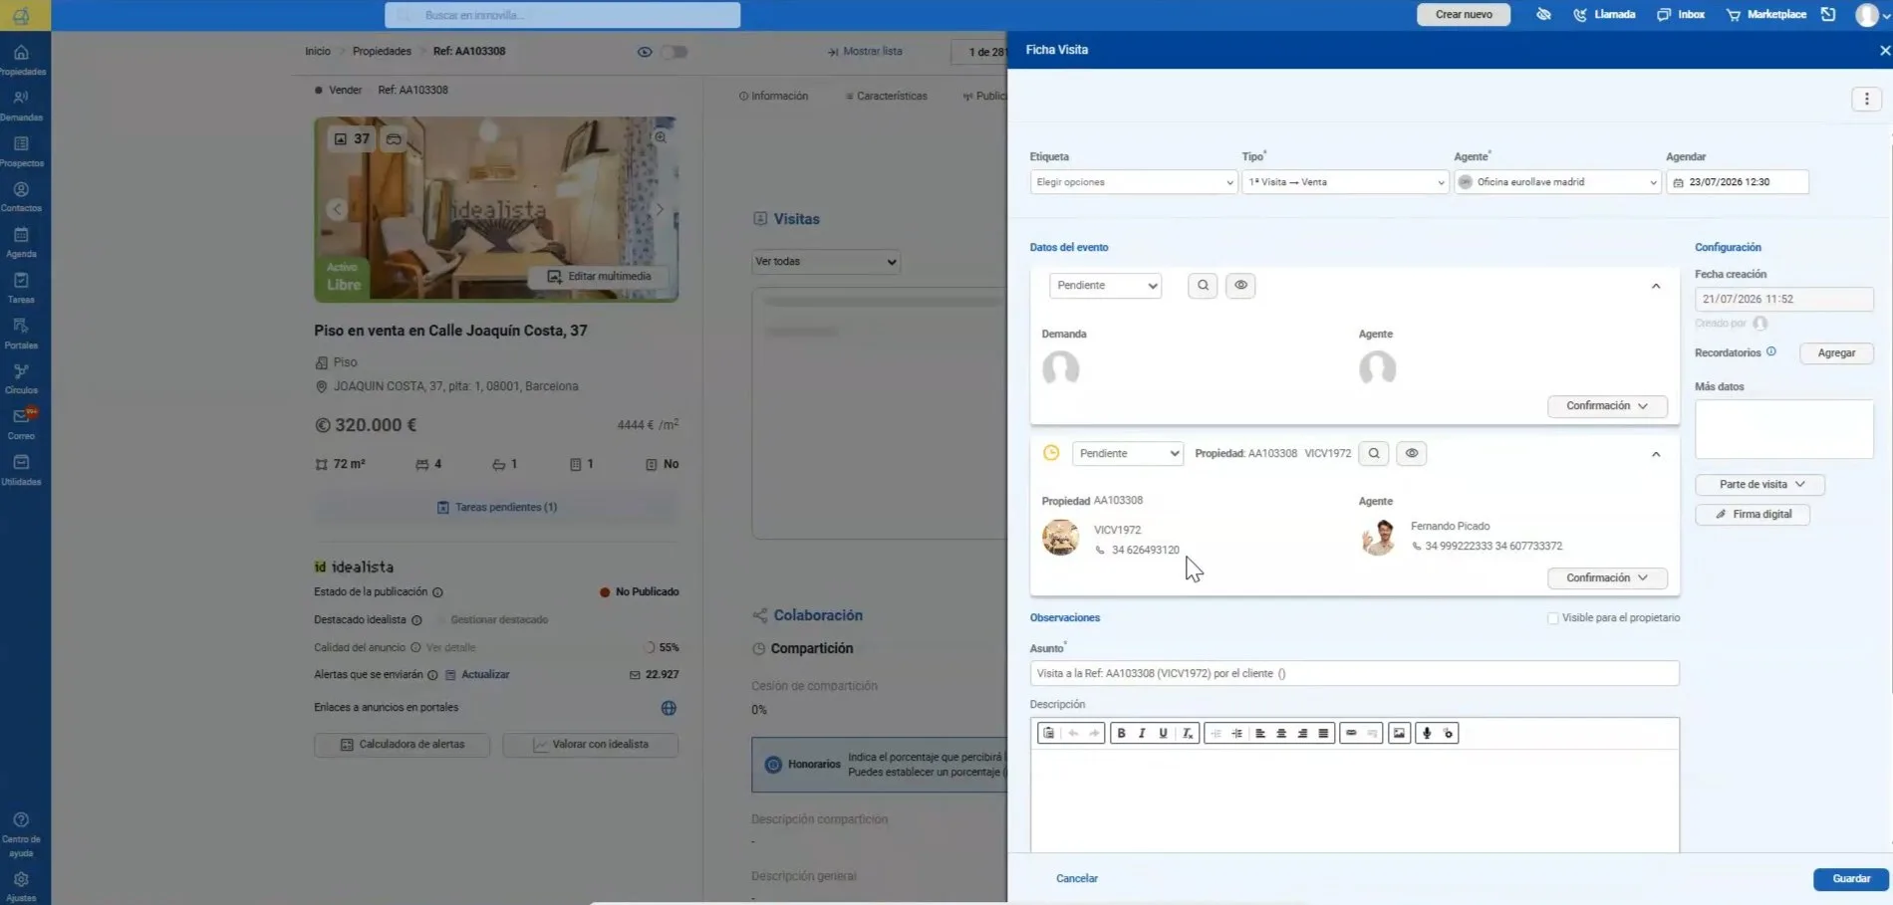This screenshot has width=1893, height=905.
Task: Open Tareas in the left sidebar
Action: (x=22, y=289)
